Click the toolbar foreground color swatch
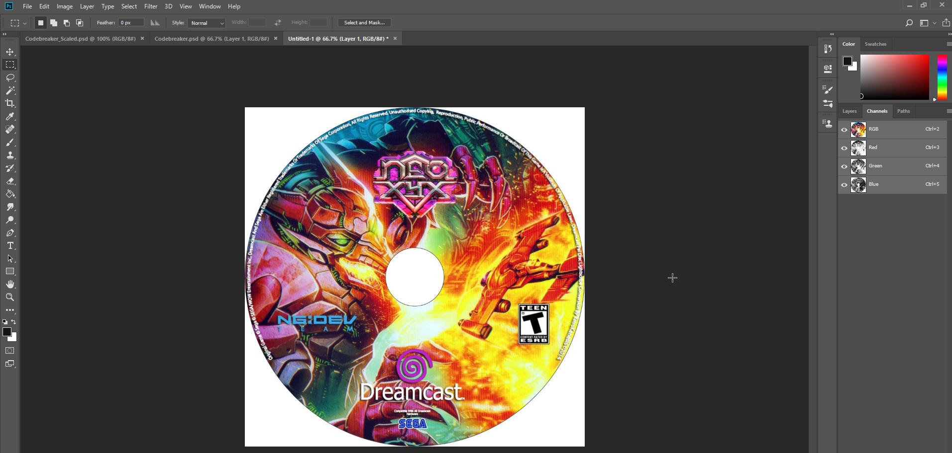 tap(7, 332)
